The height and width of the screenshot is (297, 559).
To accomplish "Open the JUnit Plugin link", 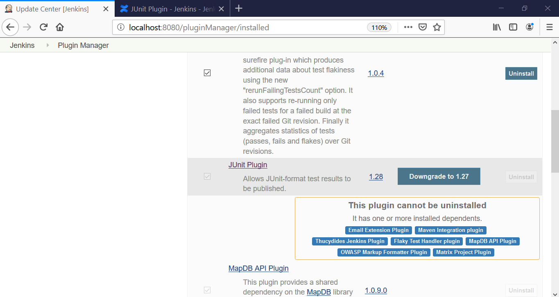I will pos(248,165).
